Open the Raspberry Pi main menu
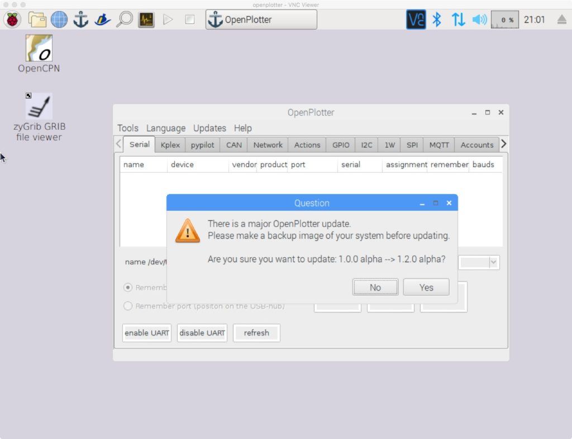This screenshot has height=439, width=572. click(12, 20)
